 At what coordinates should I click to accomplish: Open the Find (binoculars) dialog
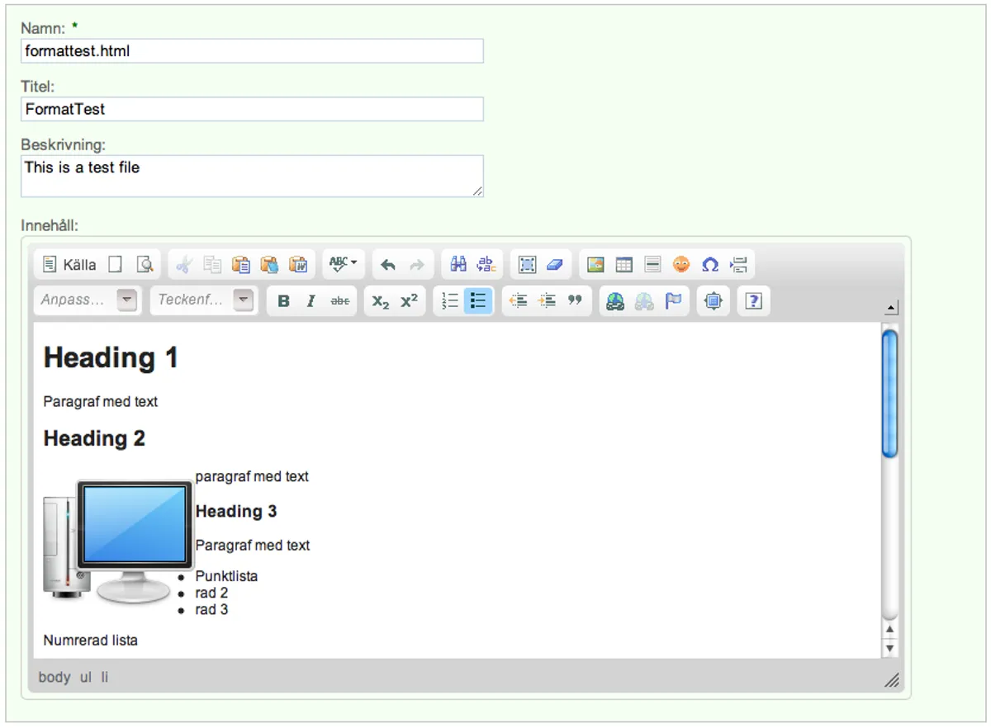click(458, 264)
